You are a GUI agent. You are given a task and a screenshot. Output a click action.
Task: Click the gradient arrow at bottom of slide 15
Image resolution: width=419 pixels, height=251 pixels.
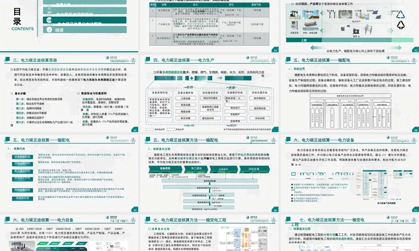(356, 47)
